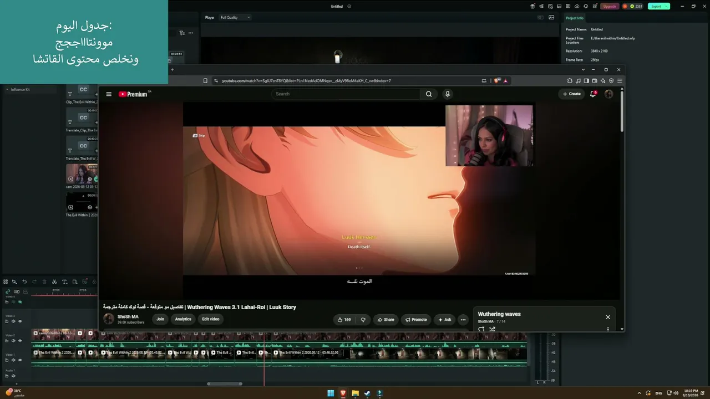Hide the Video 3 track with eye icon
The width and height of the screenshot is (710, 399).
point(20,321)
